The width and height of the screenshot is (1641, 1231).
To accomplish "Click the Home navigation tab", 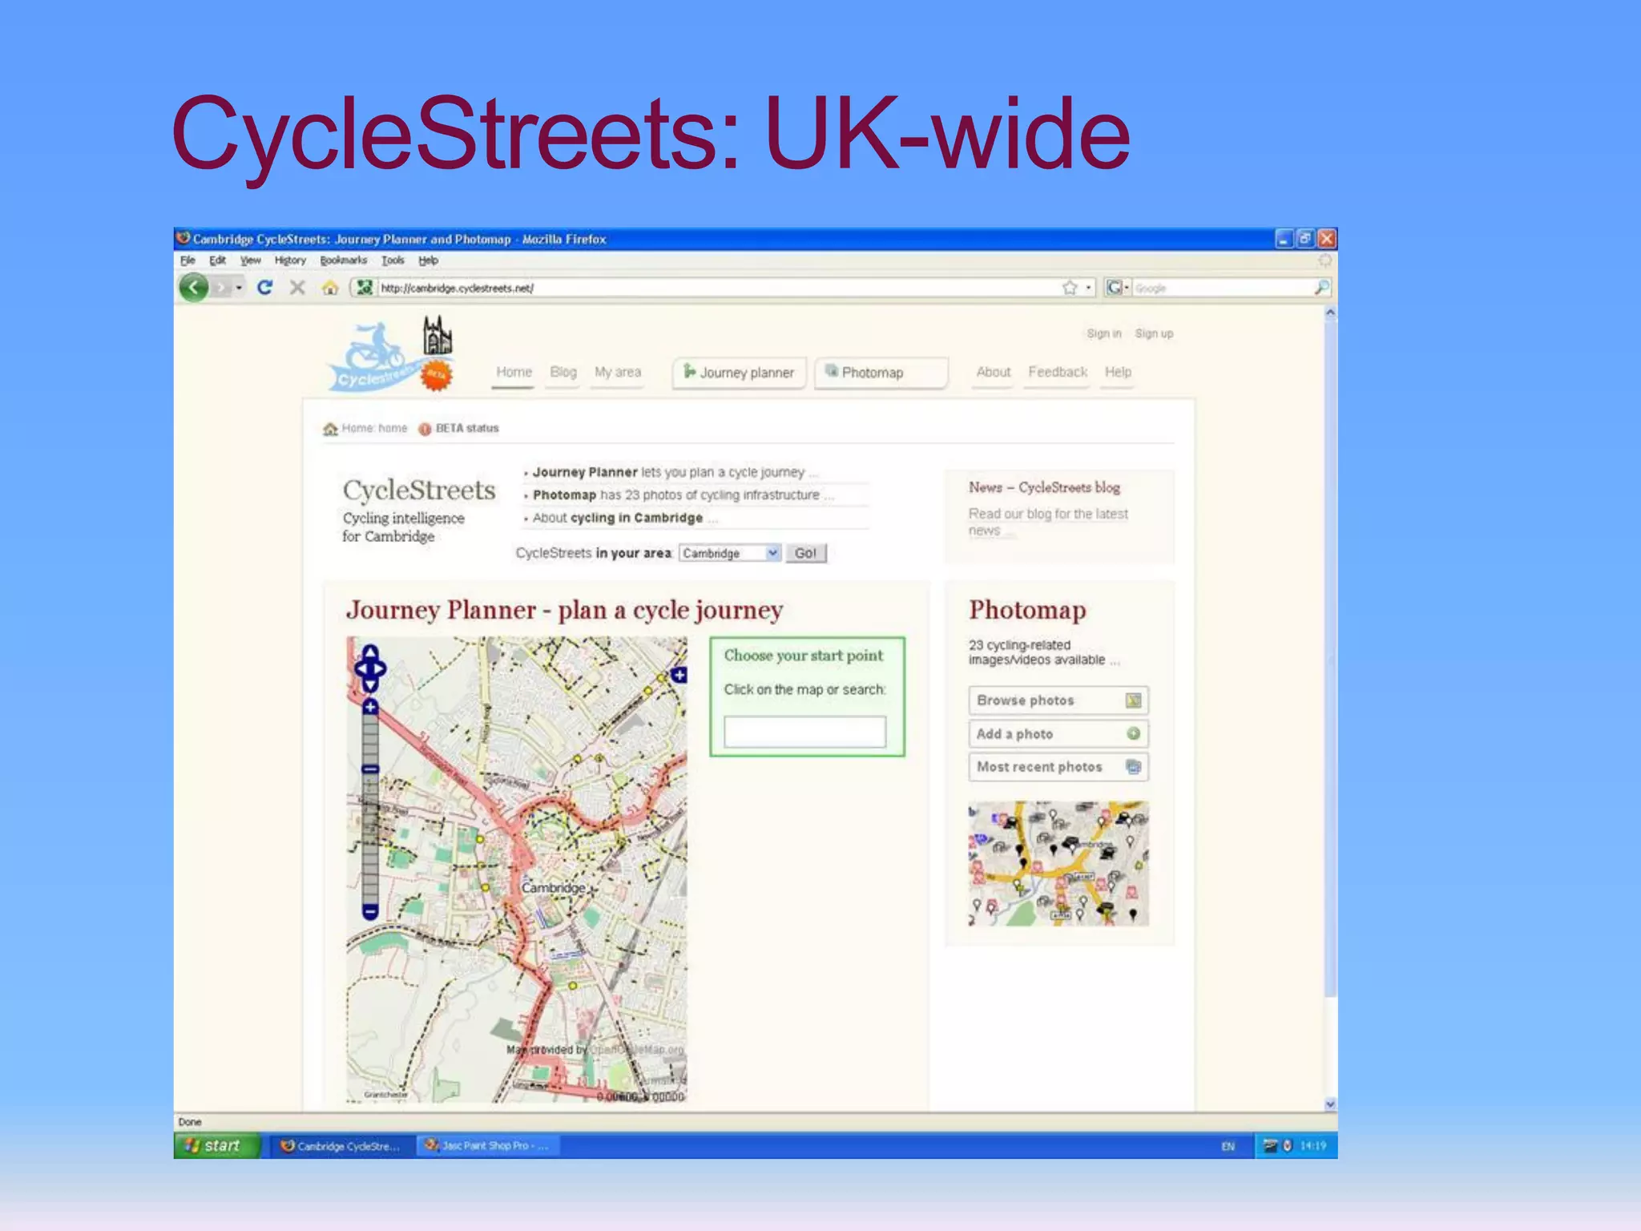I will coord(514,372).
